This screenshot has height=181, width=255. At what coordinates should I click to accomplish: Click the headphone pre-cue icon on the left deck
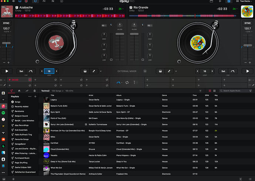111,59
